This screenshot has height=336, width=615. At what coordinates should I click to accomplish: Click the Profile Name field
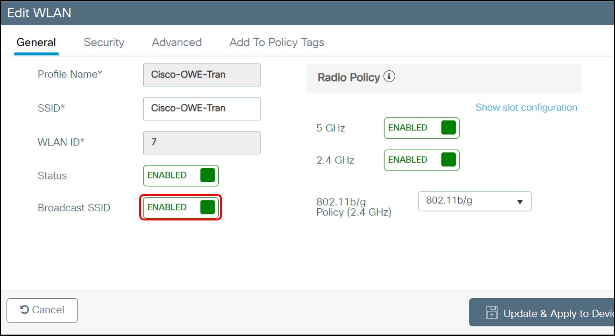click(x=202, y=75)
